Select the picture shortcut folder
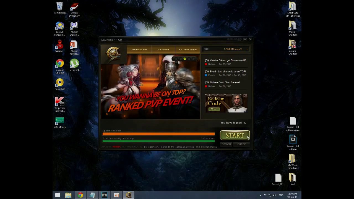The height and width of the screenshot is (199, 354). tap(293, 48)
